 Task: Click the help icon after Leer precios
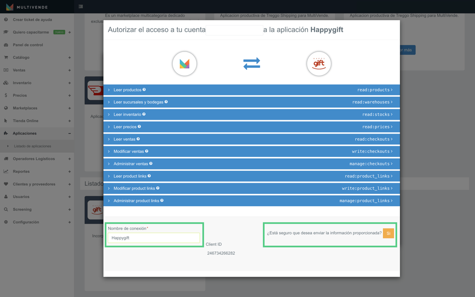[139, 126]
